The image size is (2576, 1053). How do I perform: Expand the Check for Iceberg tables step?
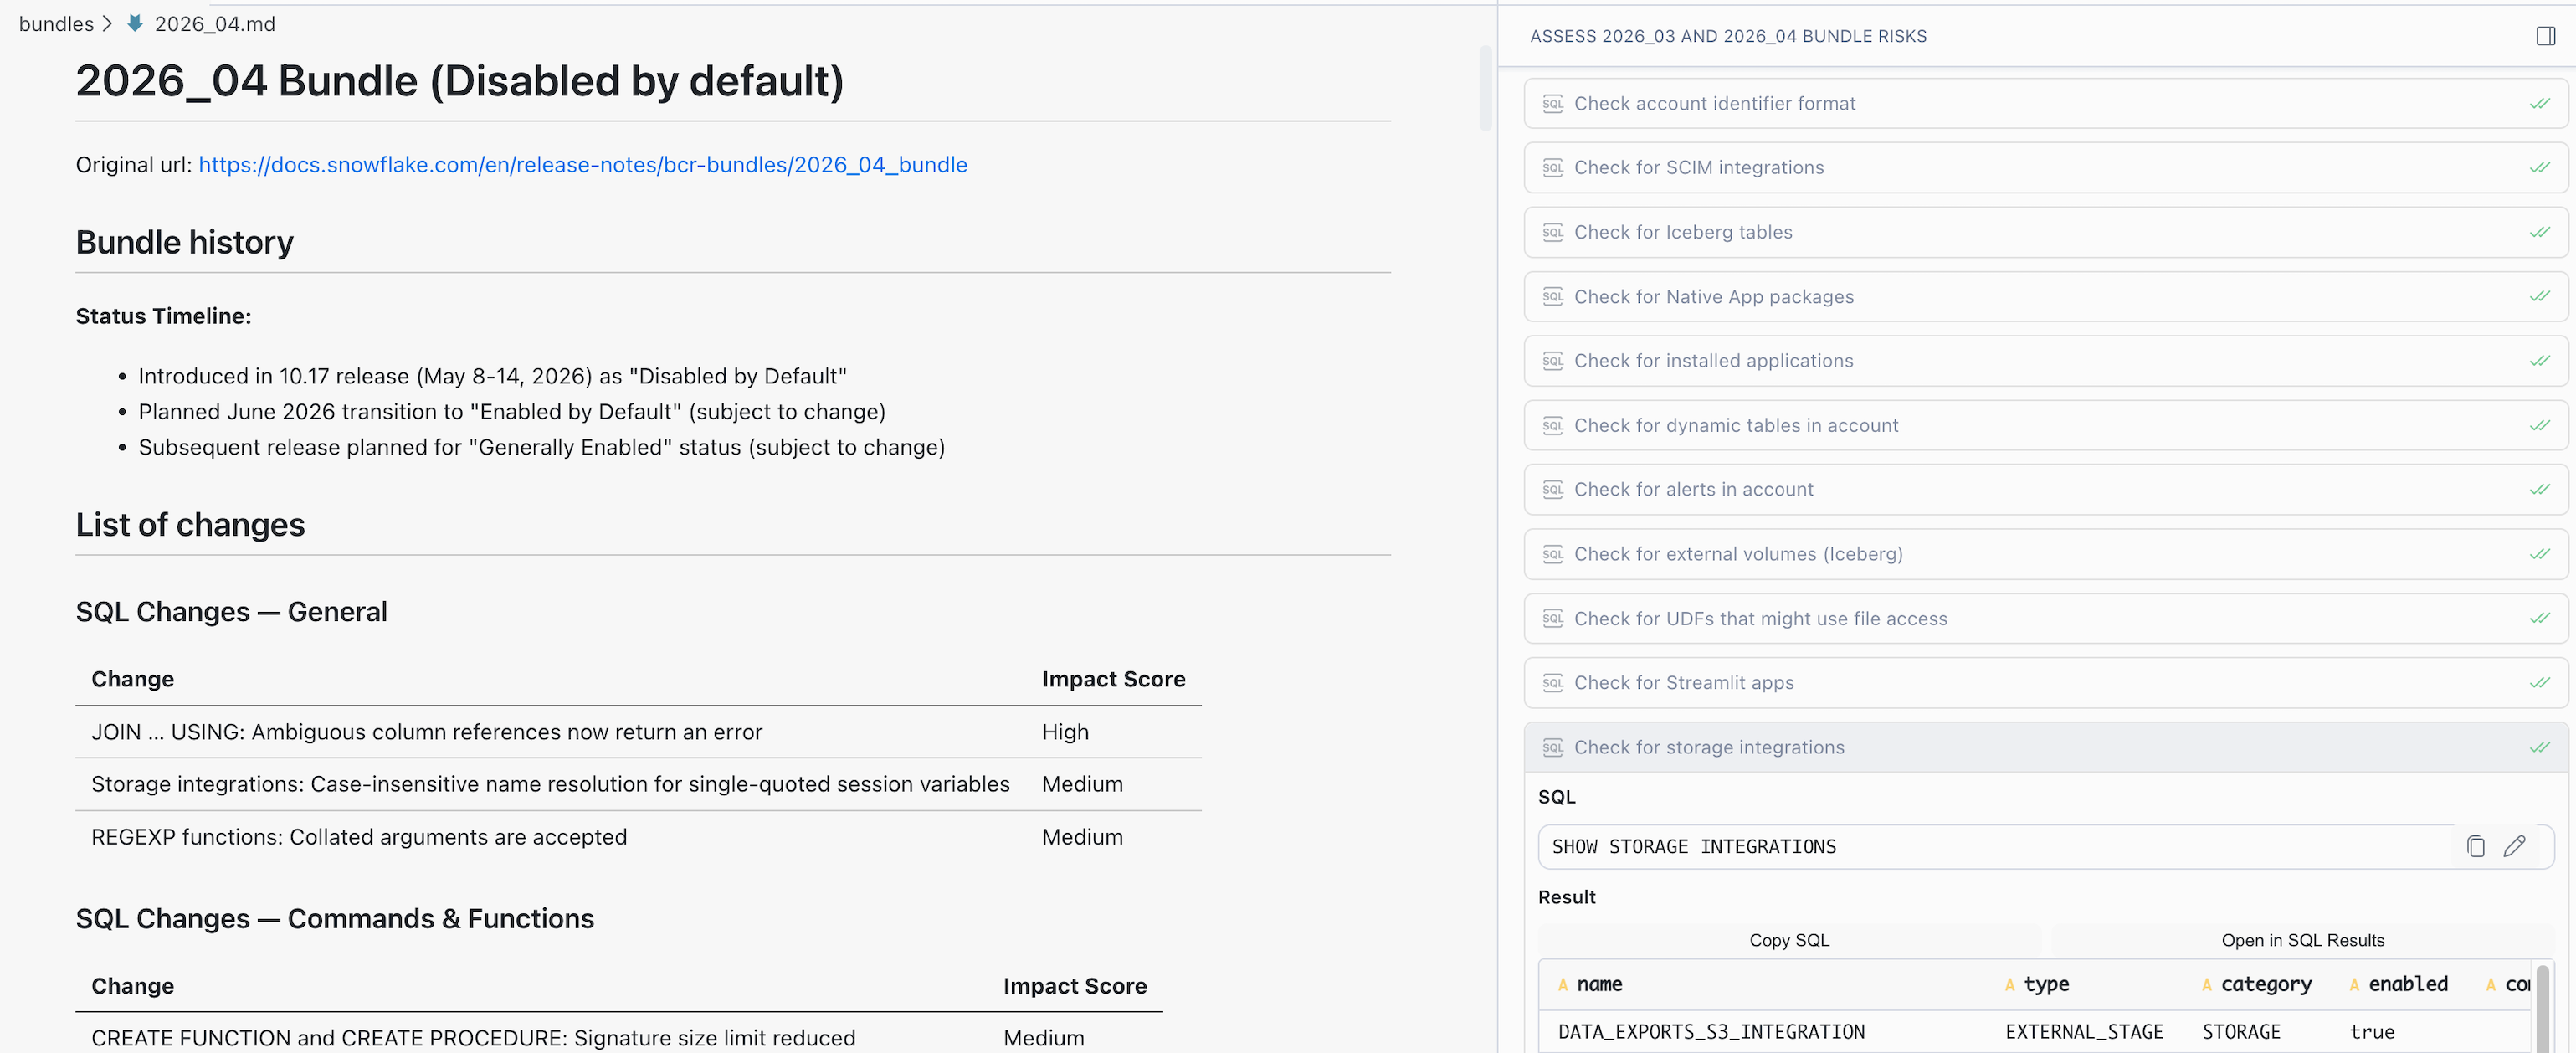click(2045, 233)
